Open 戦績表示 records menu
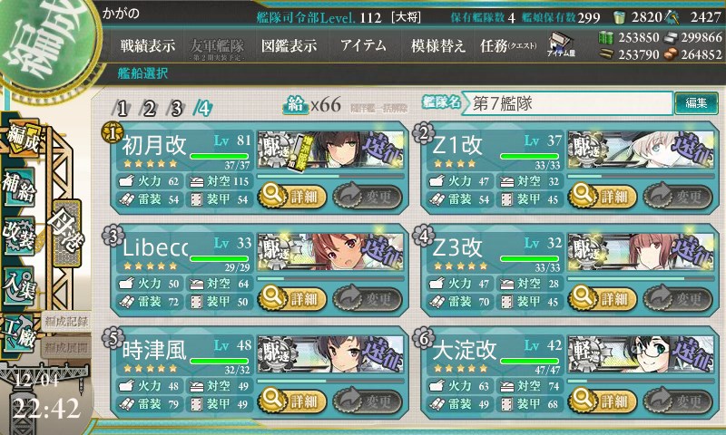The image size is (726, 435). [148, 45]
